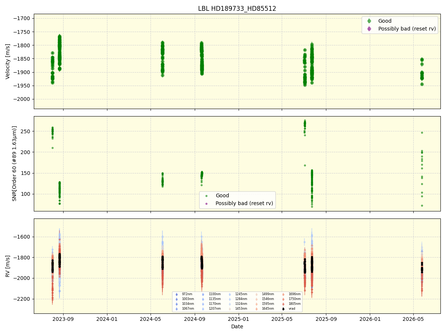Click the 2025-01 date tick label
The height and width of the screenshot is (335, 446).
pos(238,319)
